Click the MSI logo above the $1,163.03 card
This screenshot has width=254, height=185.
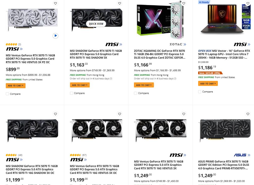(114, 44)
